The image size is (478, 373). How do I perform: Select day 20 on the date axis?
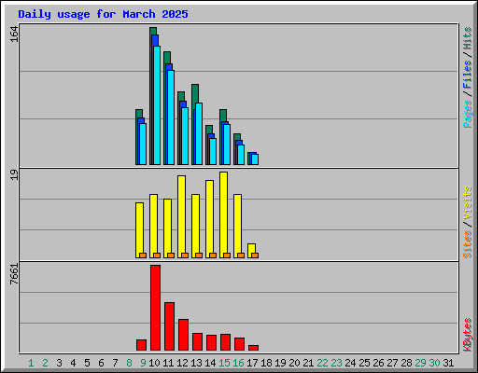coord(294,363)
